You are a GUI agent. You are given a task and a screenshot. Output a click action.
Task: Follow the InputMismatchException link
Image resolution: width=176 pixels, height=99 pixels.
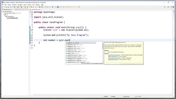[x=114, y=55]
